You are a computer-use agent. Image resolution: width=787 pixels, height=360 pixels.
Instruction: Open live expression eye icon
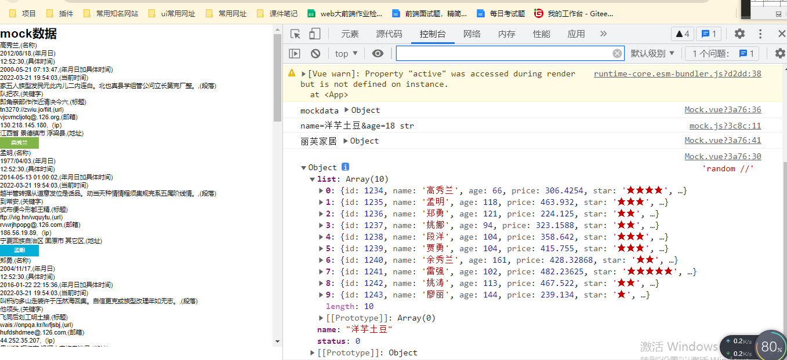(378, 54)
